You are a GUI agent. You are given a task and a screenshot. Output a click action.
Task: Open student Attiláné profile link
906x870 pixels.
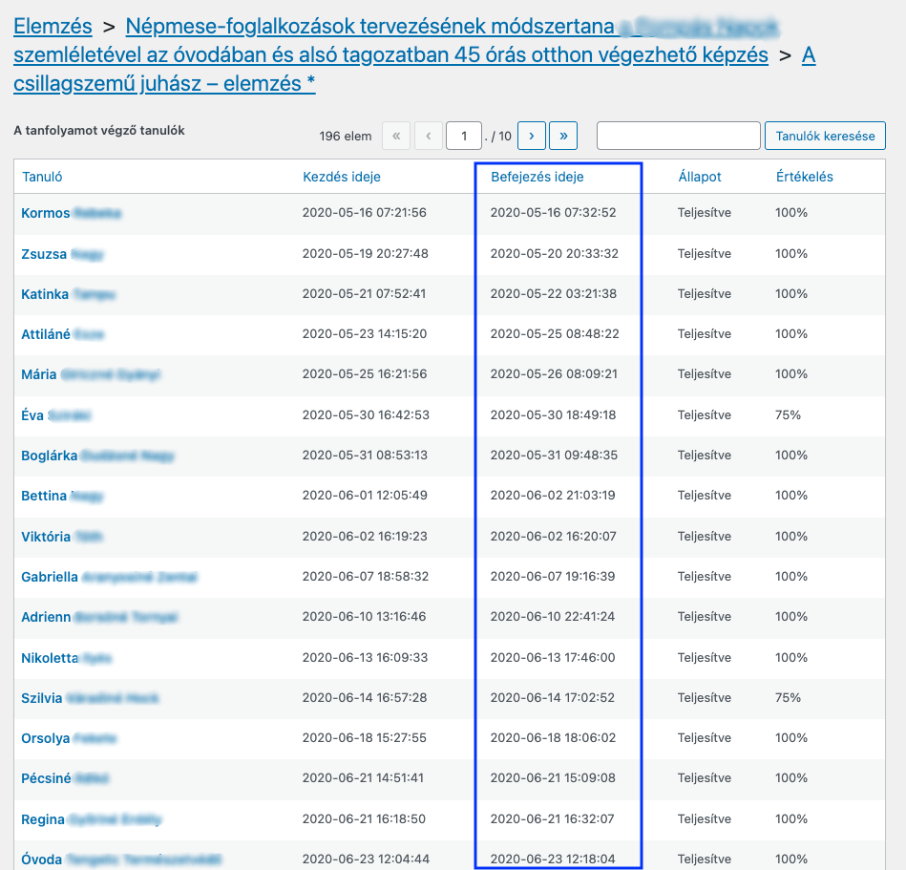62,334
